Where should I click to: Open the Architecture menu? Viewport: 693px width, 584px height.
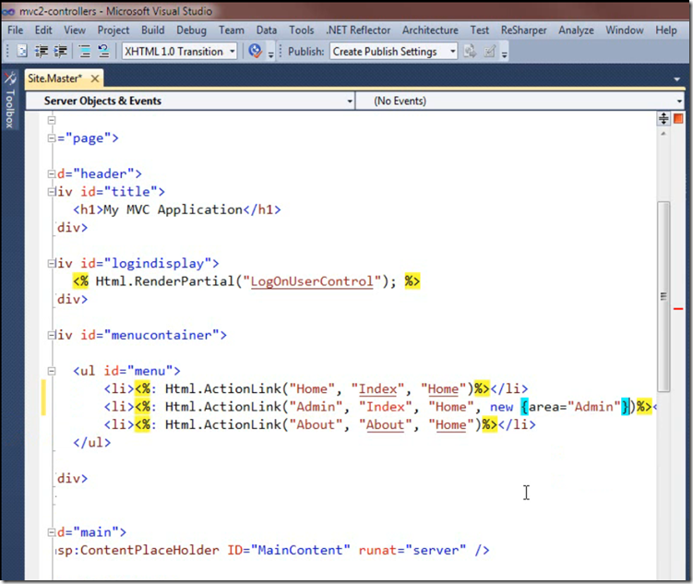(430, 30)
